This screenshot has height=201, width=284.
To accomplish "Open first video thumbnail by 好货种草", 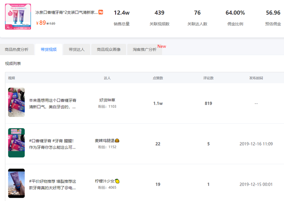I will point(16,102).
